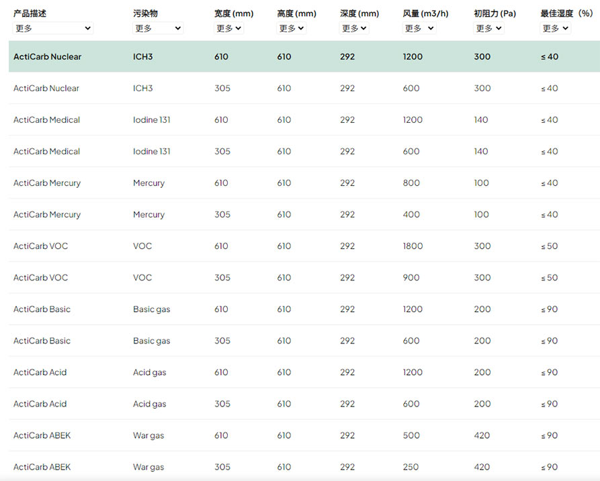Select the highlighted ActiCarb Nuclear 610 row
Viewport: 600px width, 481px height.
click(x=304, y=56)
